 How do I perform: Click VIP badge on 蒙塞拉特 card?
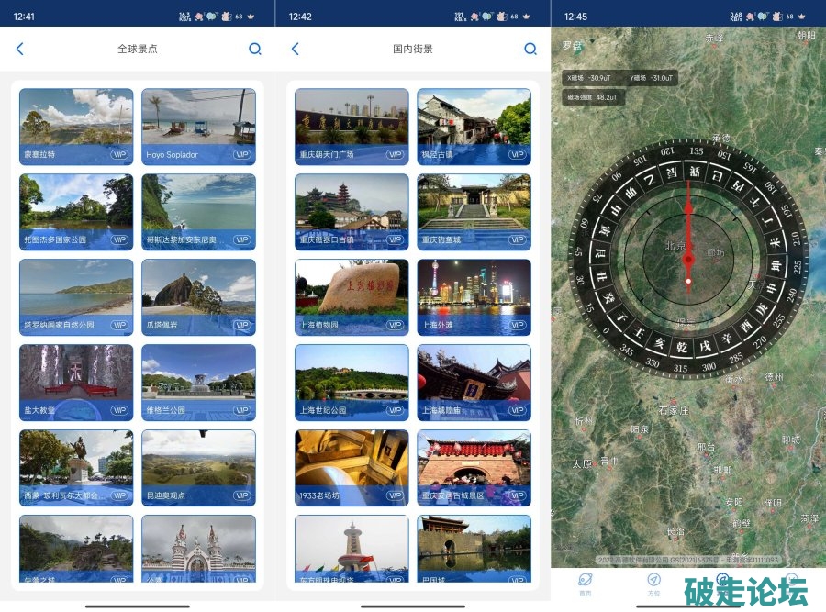pyautogui.click(x=119, y=154)
